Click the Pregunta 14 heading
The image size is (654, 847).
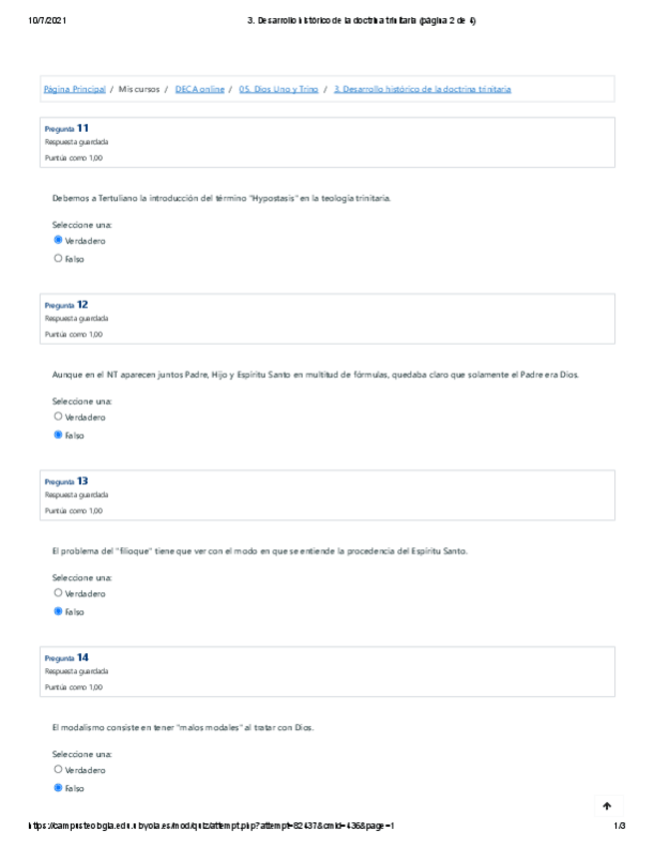(67, 657)
